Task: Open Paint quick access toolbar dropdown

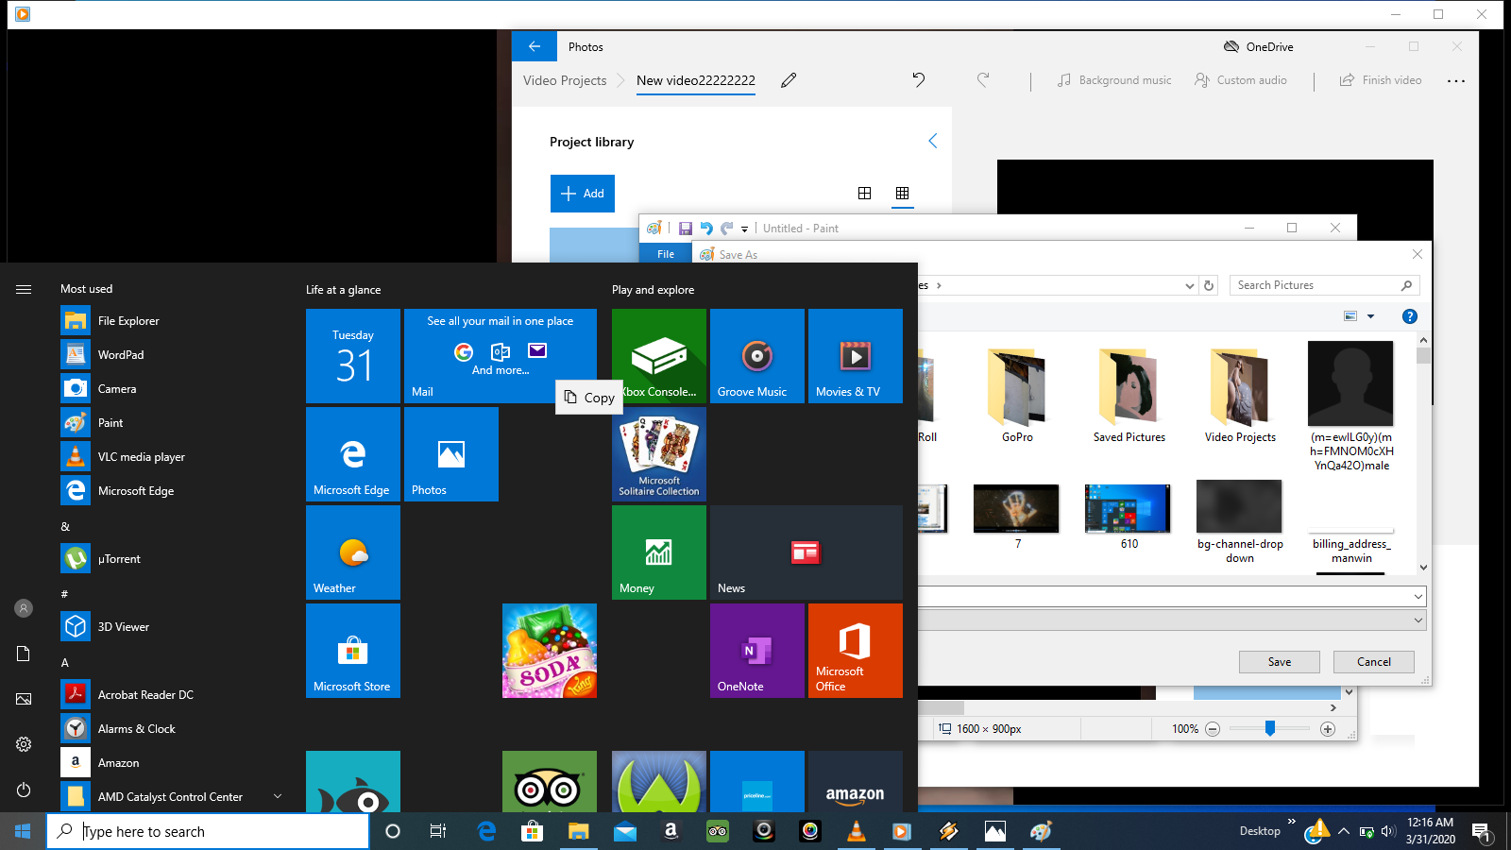Action: (x=744, y=229)
